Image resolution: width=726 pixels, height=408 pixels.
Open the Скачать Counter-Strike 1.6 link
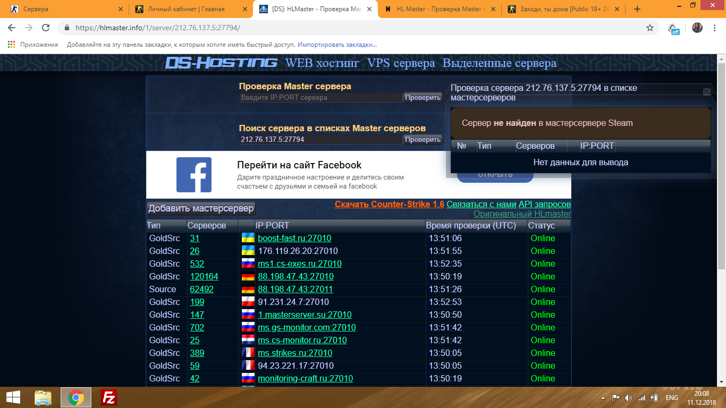tap(390, 205)
